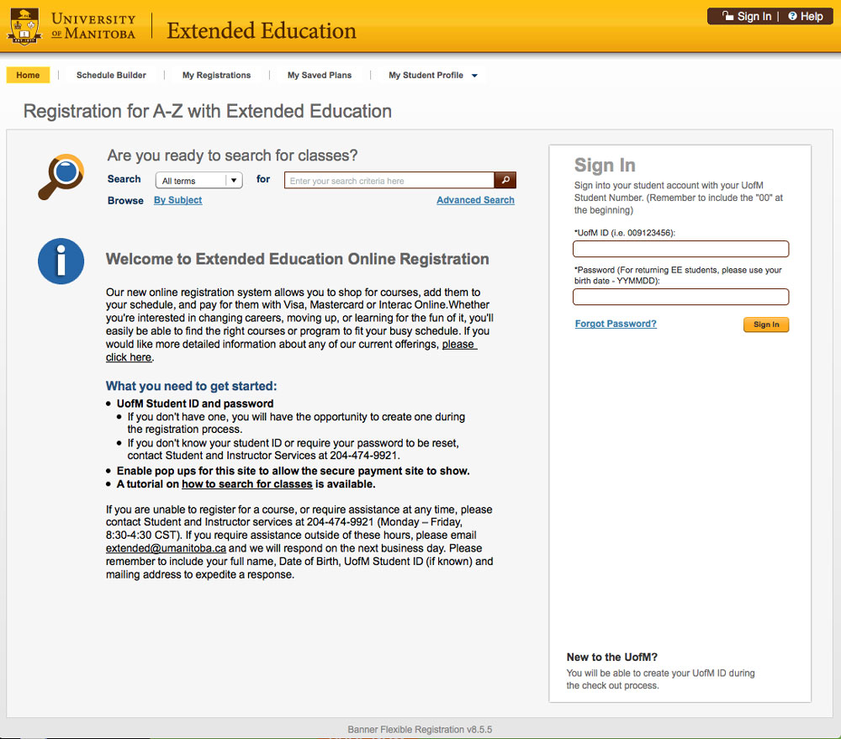Viewport: 841px width, 739px height.
Task: Click the Forgot Password link
Action: (x=616, y=324)
